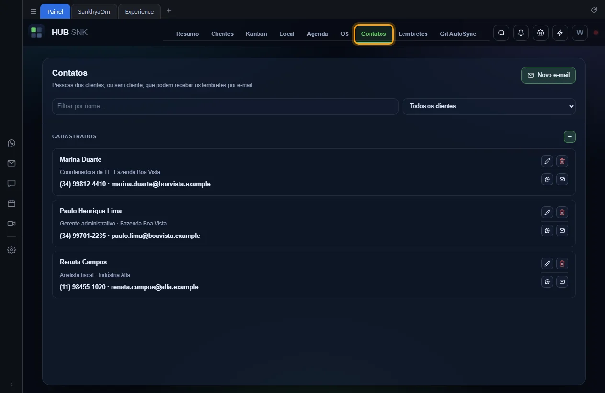Go to the Git AutoSync section
Screen dimensions: 605x393
tap(458, 34)
